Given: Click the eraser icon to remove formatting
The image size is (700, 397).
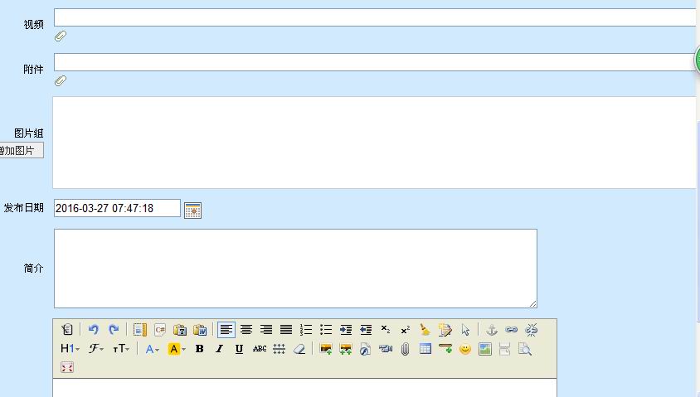Looking at the screenshot, I should click(x=299, y=349).
